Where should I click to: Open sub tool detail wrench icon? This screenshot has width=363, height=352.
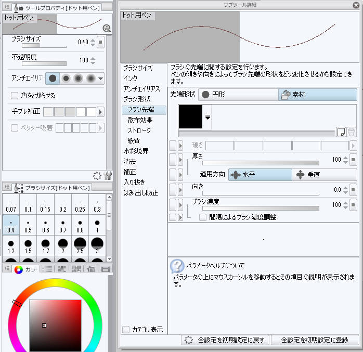tap(108, 176)
